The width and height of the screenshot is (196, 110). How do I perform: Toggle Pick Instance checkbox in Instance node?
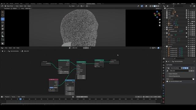tap(77, 70)
